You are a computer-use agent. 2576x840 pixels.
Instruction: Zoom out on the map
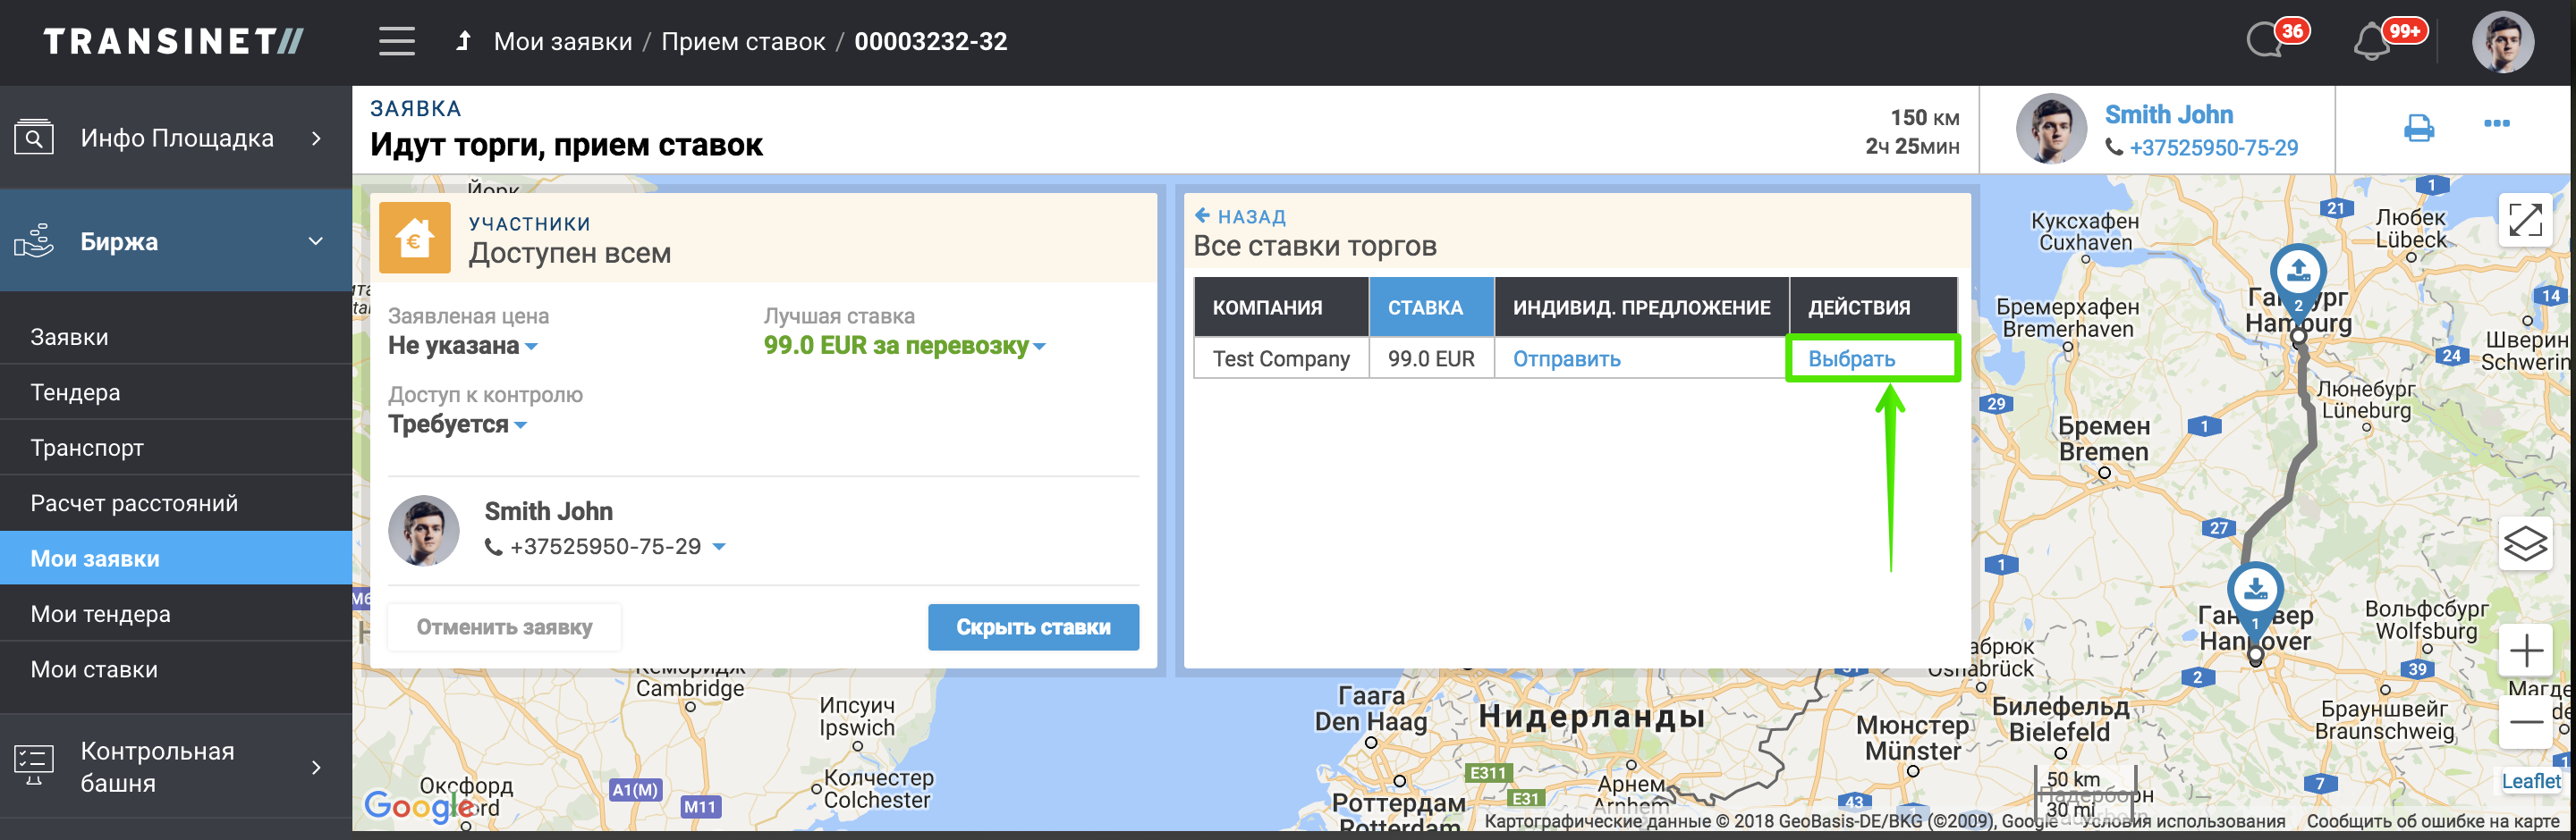tap(2525, 721)
